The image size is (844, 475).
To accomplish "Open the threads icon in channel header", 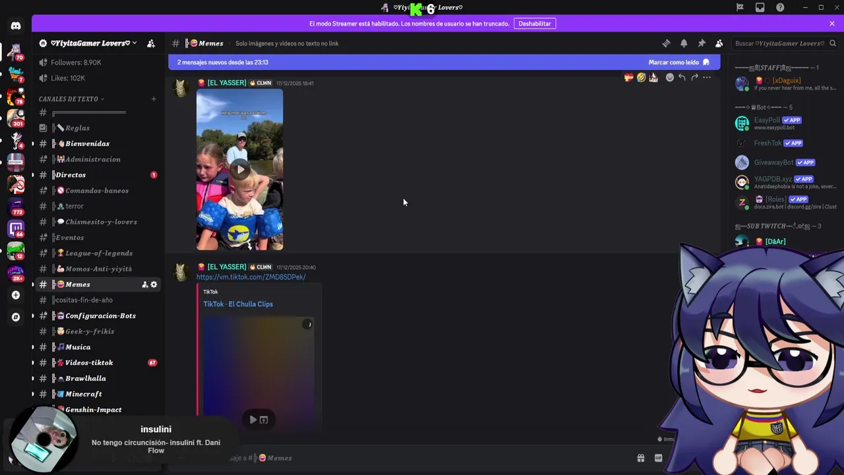I will pos(666,44).
